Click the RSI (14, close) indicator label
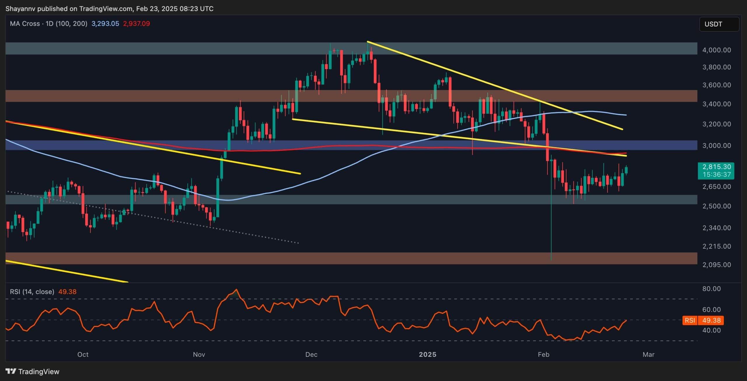This screenshot has height=381, width=747. tap(32, 292)
